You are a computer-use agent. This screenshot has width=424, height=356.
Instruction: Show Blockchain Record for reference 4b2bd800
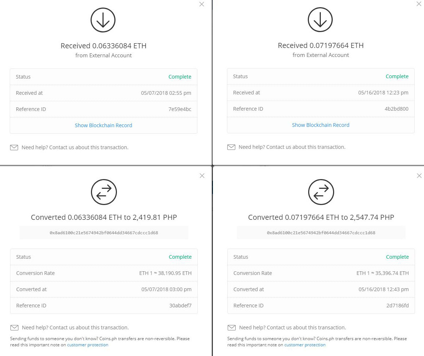coord(321,125)
